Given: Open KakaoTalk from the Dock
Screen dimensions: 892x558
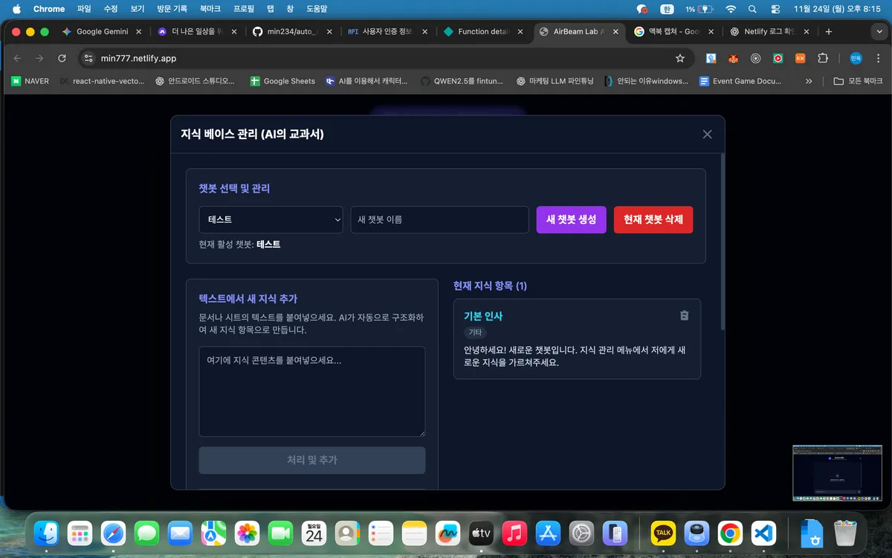Looking at the screenshot, I should 662,533.
